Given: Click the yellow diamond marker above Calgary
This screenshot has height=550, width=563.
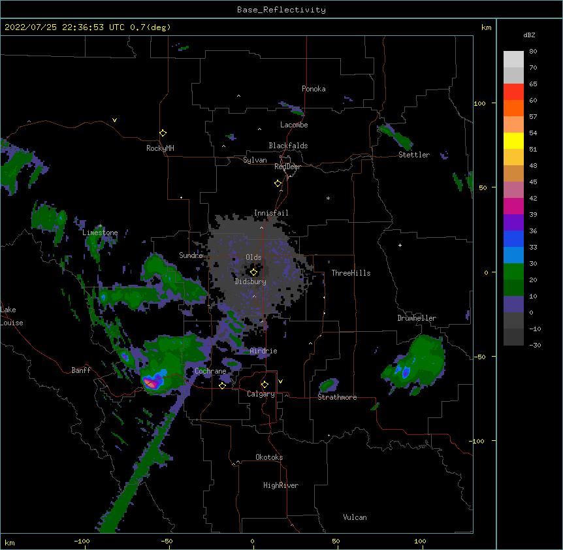Looking at the screenshot, I should 265,385.
